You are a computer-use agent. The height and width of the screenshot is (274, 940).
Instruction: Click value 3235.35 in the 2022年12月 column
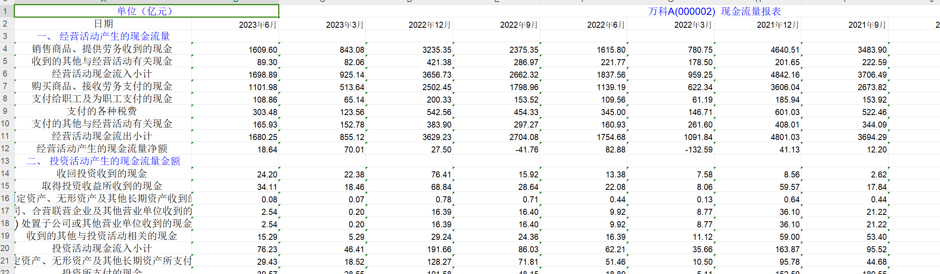437,50
